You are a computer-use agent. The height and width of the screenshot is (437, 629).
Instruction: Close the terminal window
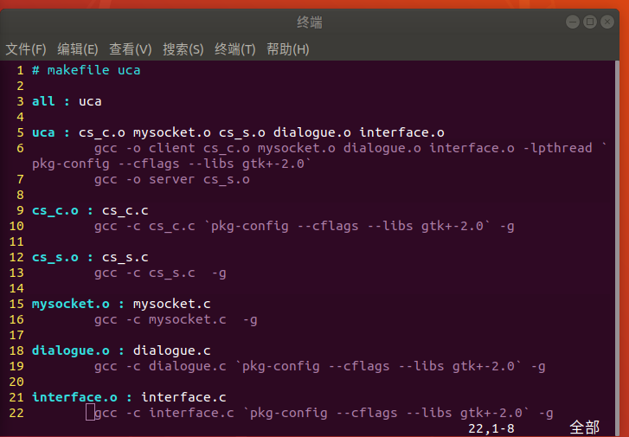(607, 22)
